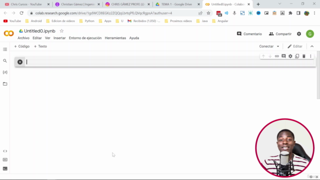
Task: Open the Insertar menu
Action: click(59, 38)
